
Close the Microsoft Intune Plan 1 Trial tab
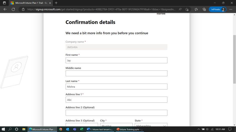[x=50, y=3]
